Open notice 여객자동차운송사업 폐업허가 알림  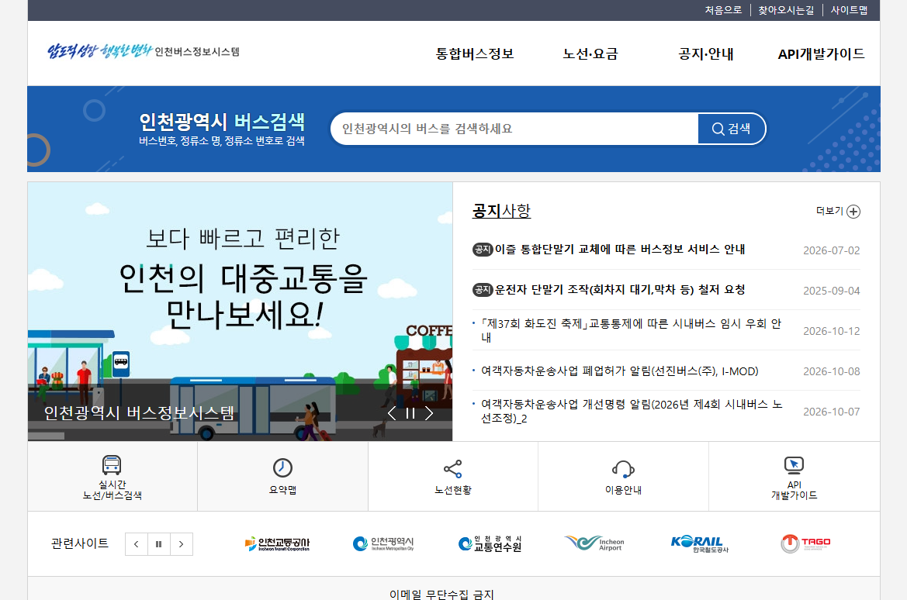coord(619,371)
